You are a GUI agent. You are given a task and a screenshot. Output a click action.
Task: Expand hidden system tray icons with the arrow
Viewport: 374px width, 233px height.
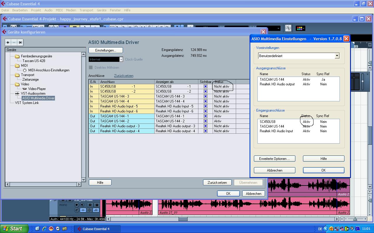pos(325,229)
